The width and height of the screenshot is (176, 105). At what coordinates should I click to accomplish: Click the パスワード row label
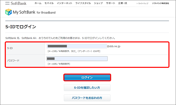point(13,61)
